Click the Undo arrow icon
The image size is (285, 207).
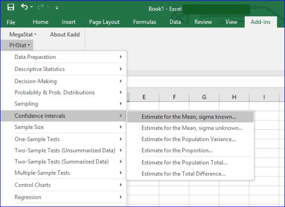[24, 7]
